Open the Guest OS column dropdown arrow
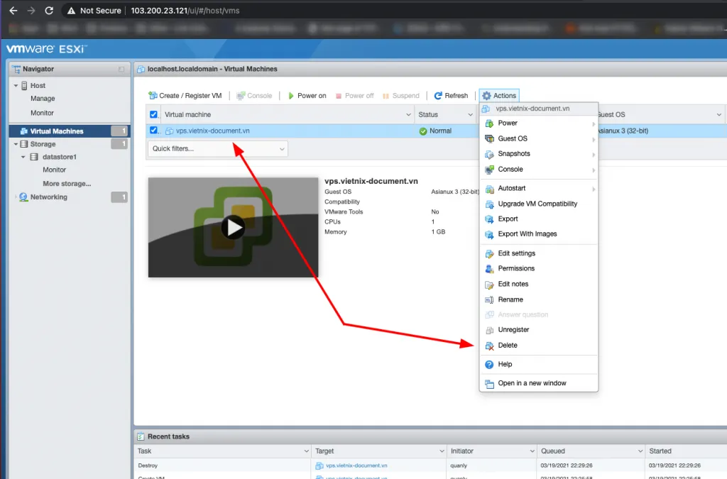 [718, 114]
